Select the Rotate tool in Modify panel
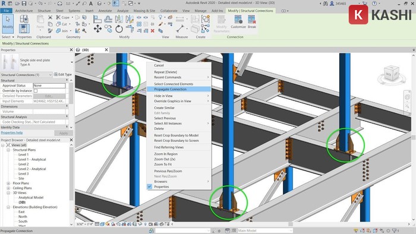The width and height of the screenshot is (416, 234). 119,29
